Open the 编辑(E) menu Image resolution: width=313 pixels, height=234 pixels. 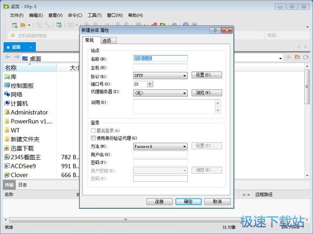pos(36,15)
